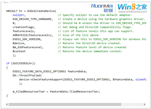Click the '&m_d3dFeatureLevel,' argument
Image resolution: width=151 pixels, height=109 pixels.
[28, 47]
